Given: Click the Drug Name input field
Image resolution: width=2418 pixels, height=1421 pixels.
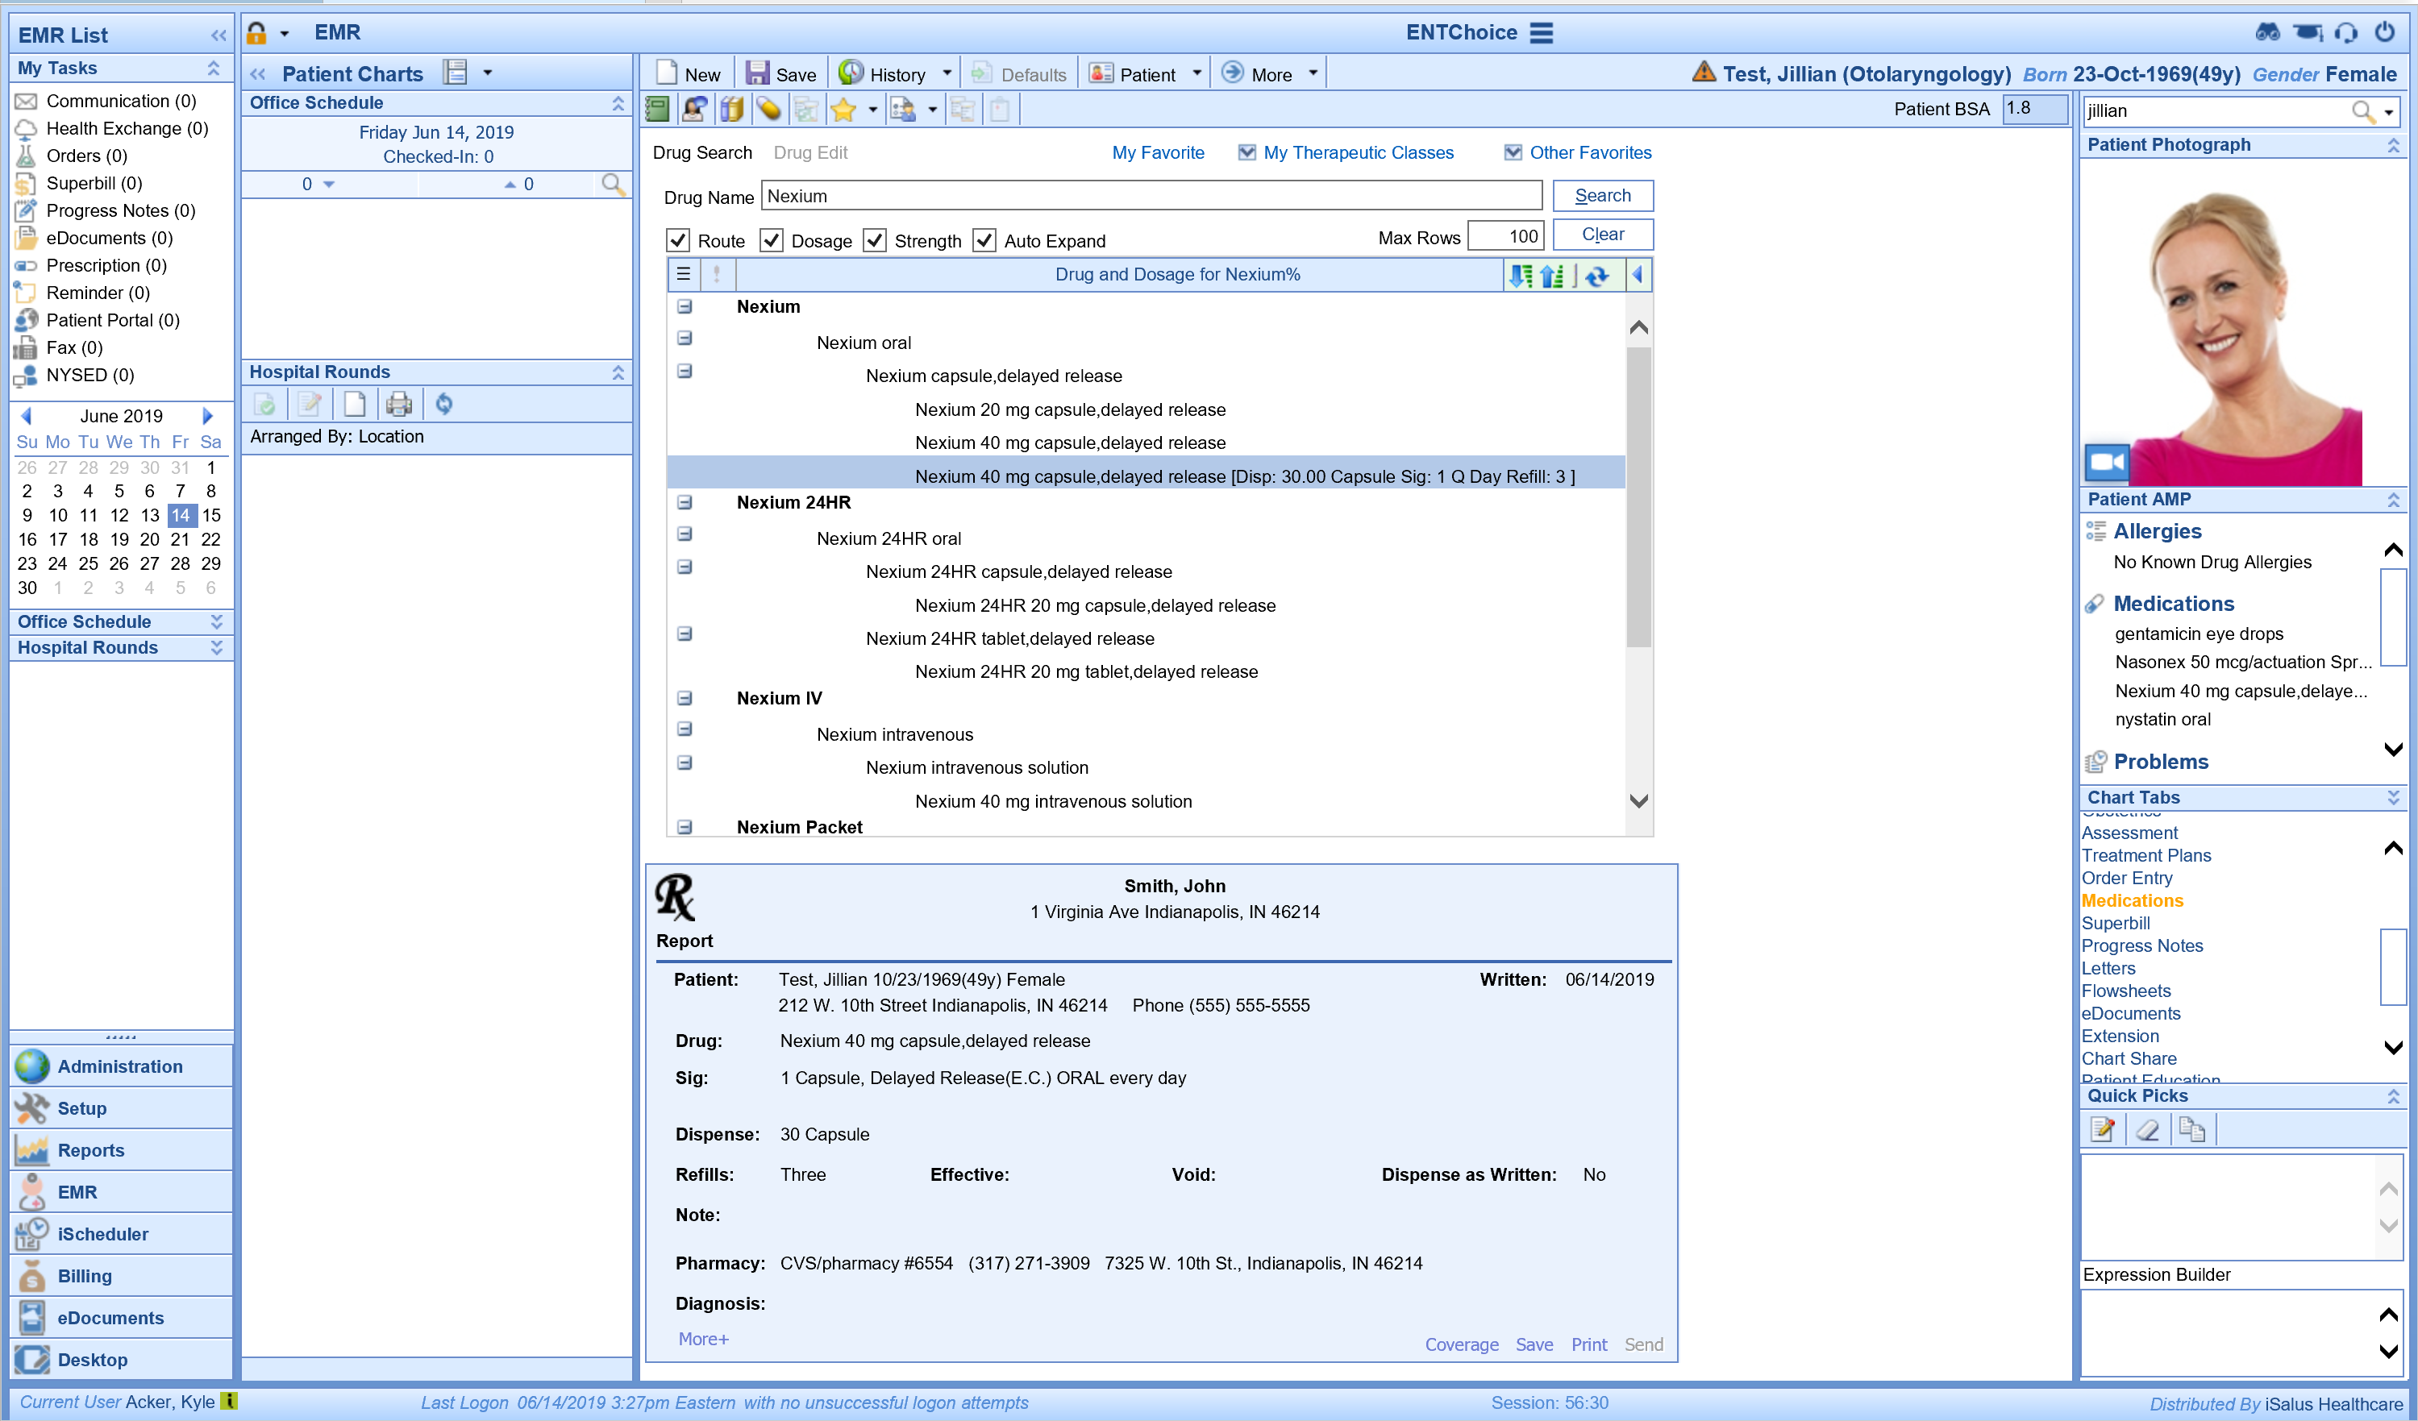Looking at the screenshot, I should click(1151, 196).
